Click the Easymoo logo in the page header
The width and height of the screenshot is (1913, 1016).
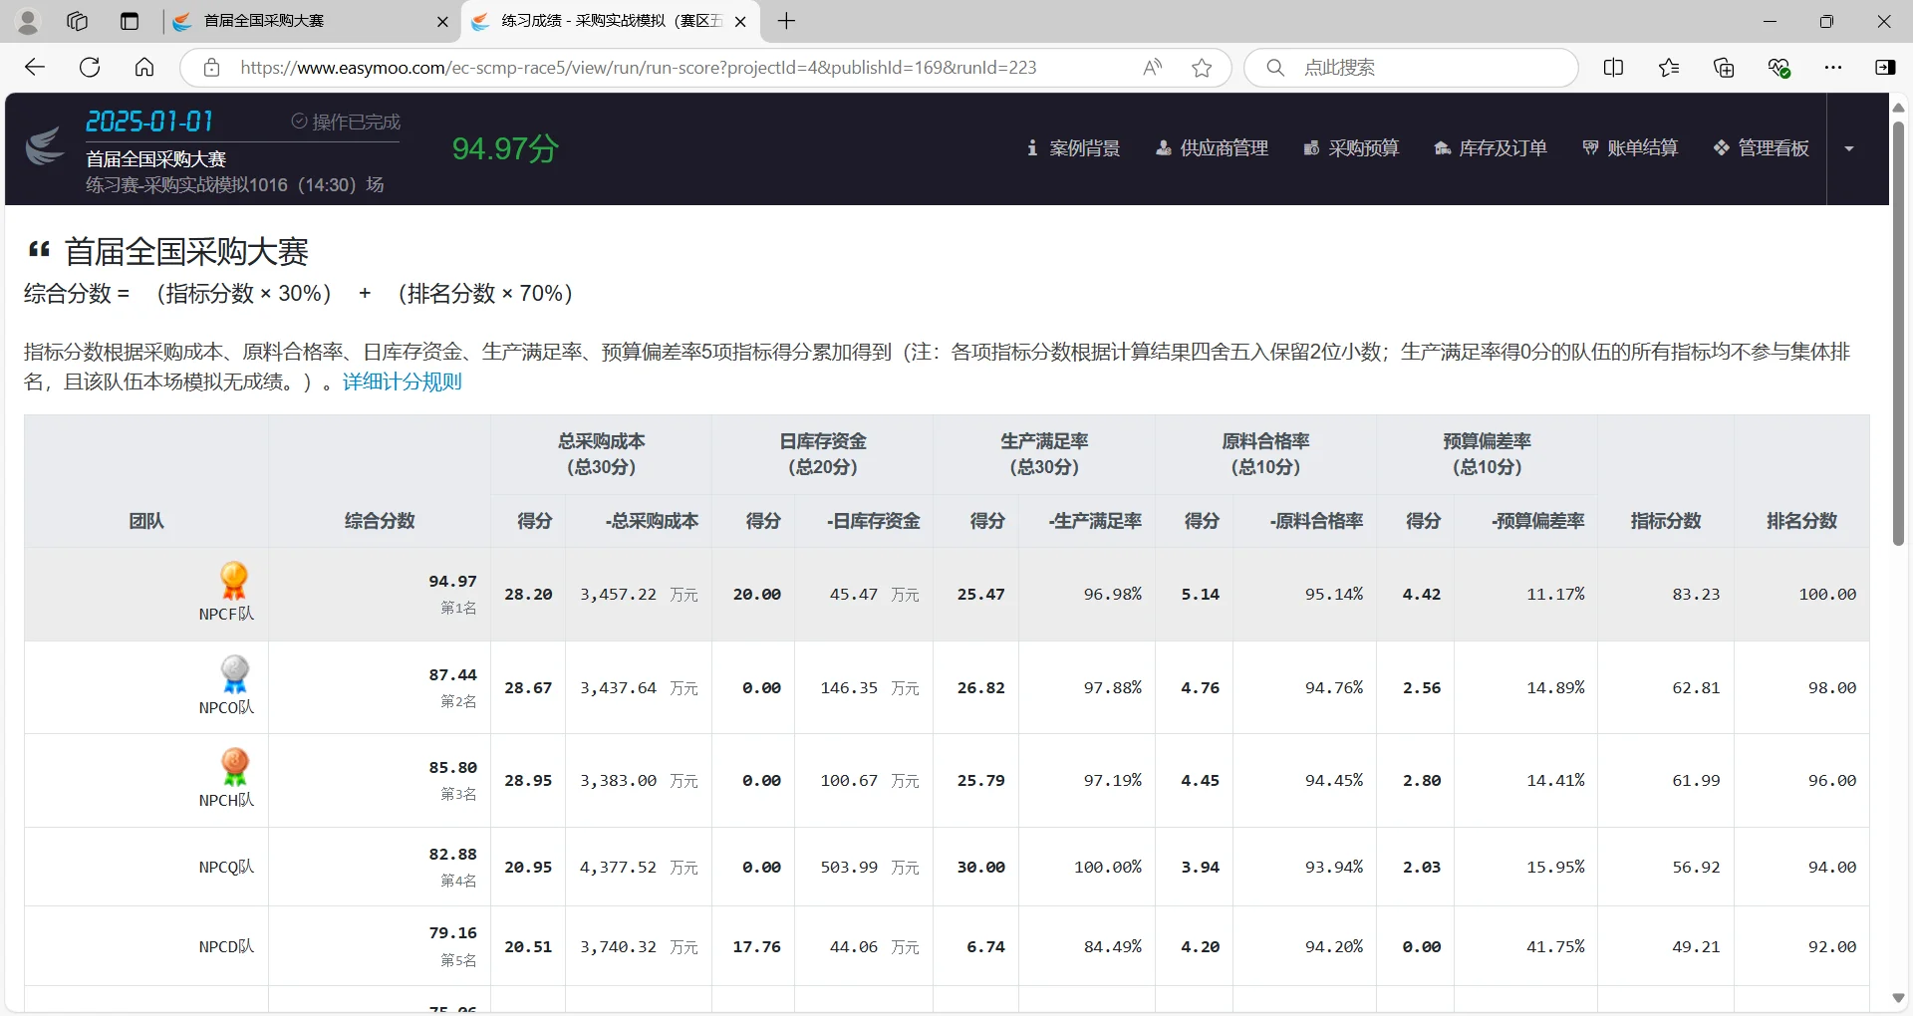point(44,145)
